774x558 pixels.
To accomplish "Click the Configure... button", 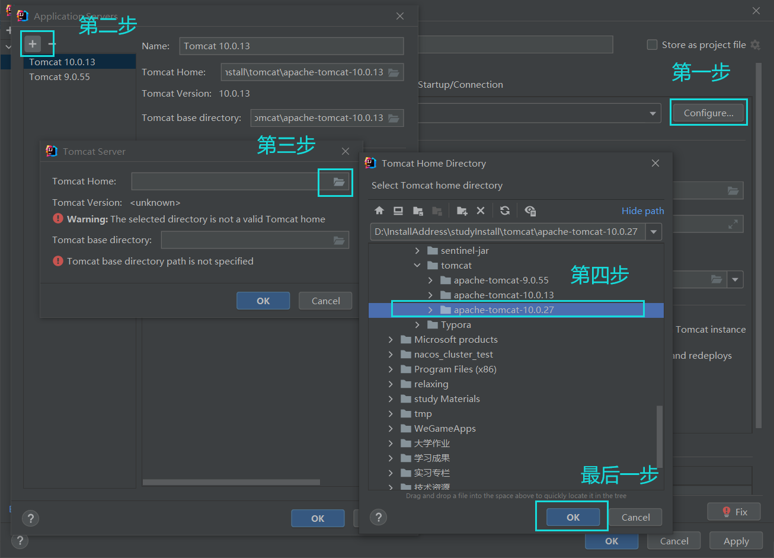I will coord(708,113).
